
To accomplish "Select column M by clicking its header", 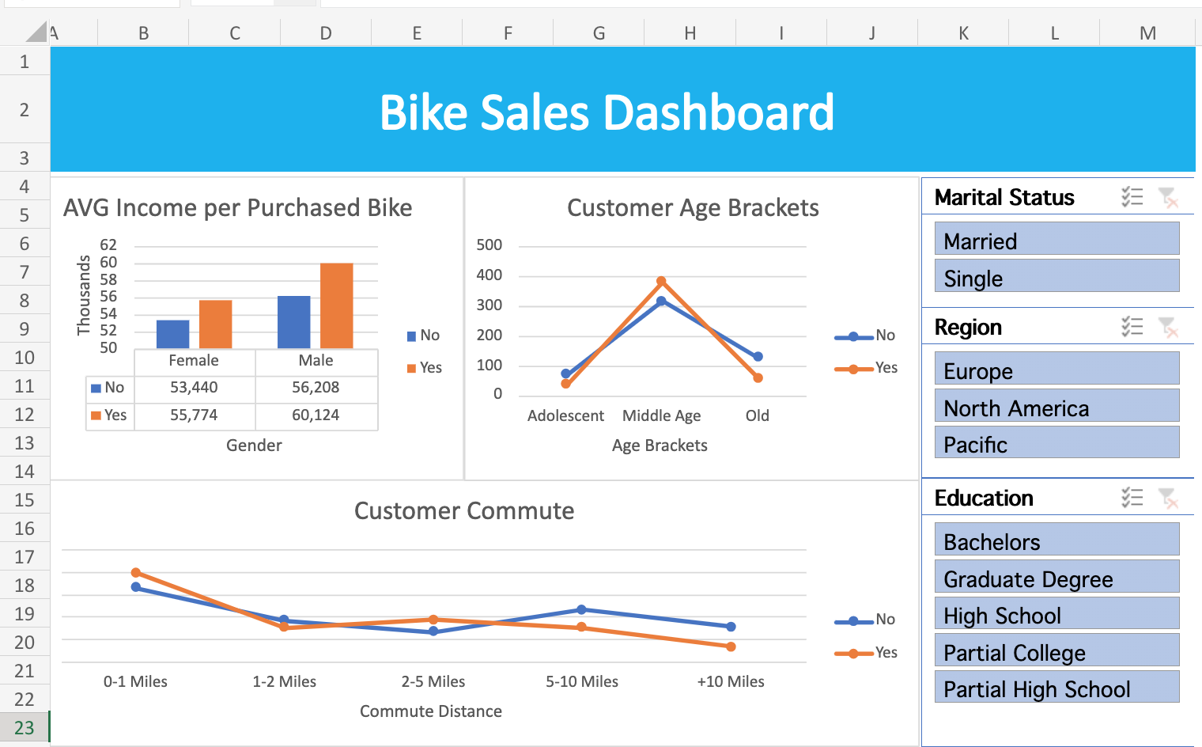I will pyautogui.click(x=1147, y=32).
